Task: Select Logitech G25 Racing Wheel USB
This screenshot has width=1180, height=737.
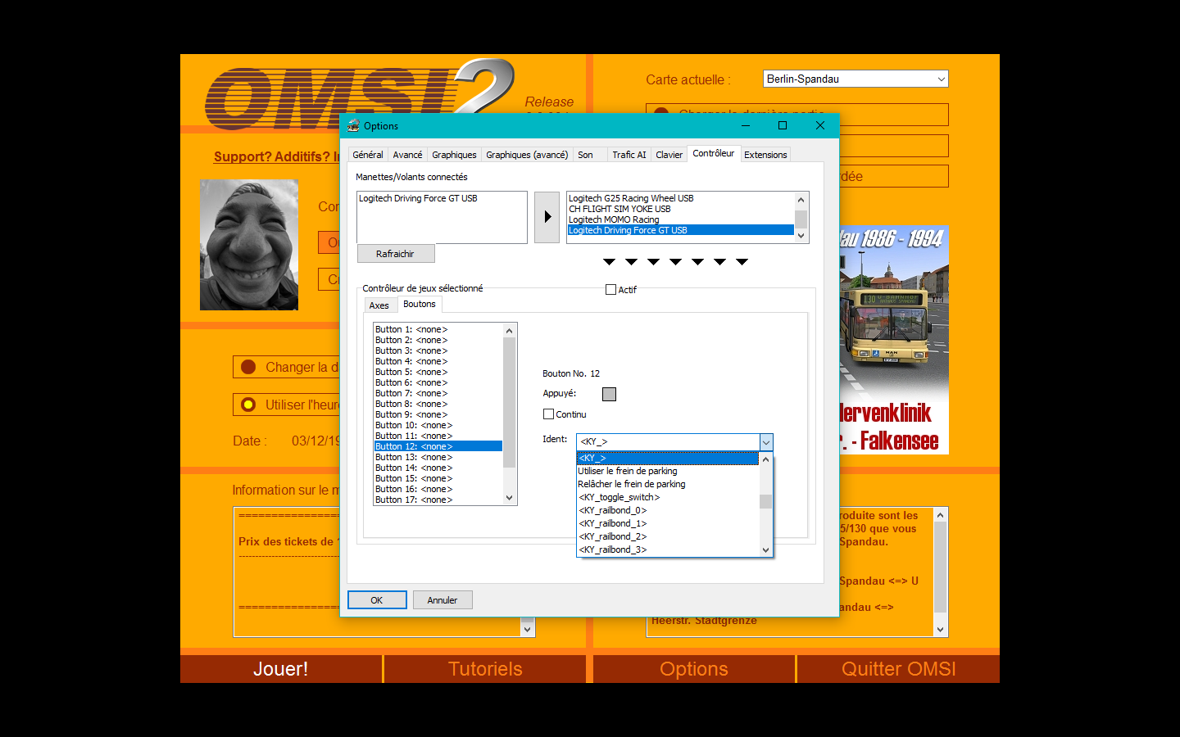Action: (681, 198)
